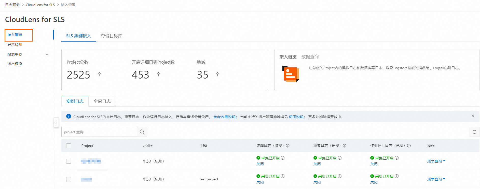Click 关闭 under 重要日志 in first row

317,164
